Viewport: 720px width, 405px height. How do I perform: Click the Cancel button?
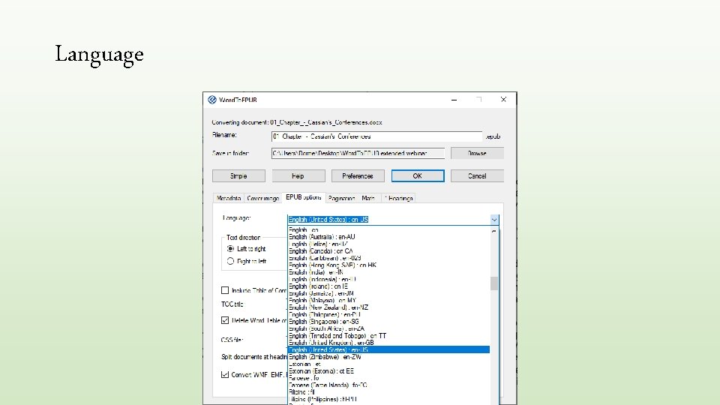[x=477, y=175]
